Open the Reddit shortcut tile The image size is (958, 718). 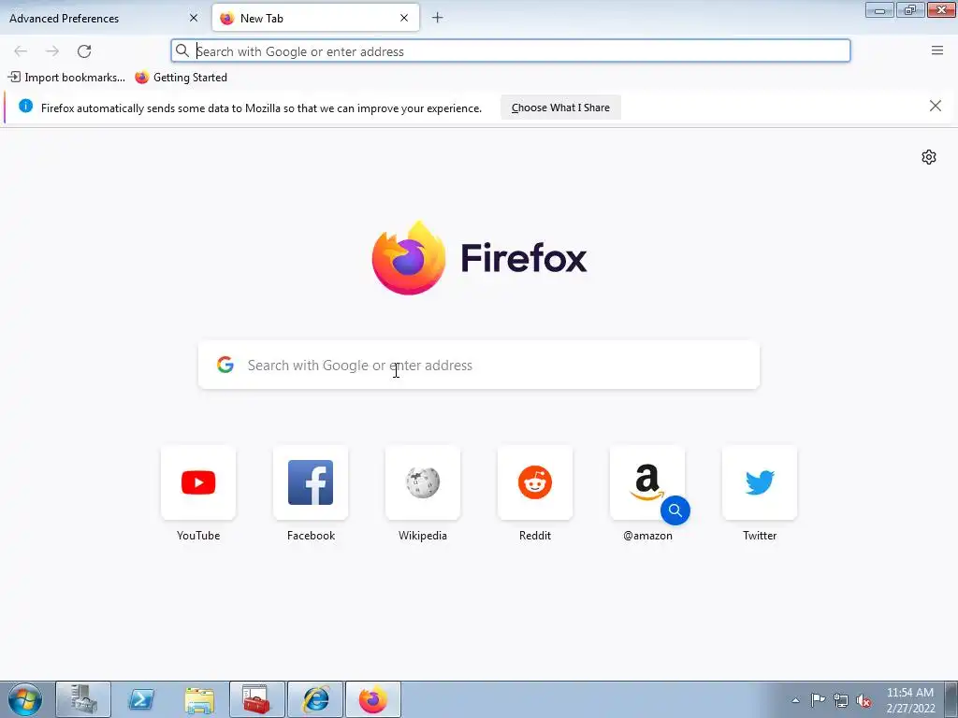[535, 483]
